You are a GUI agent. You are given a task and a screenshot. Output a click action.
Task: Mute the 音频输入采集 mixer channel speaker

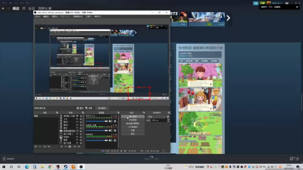(110, 130)
